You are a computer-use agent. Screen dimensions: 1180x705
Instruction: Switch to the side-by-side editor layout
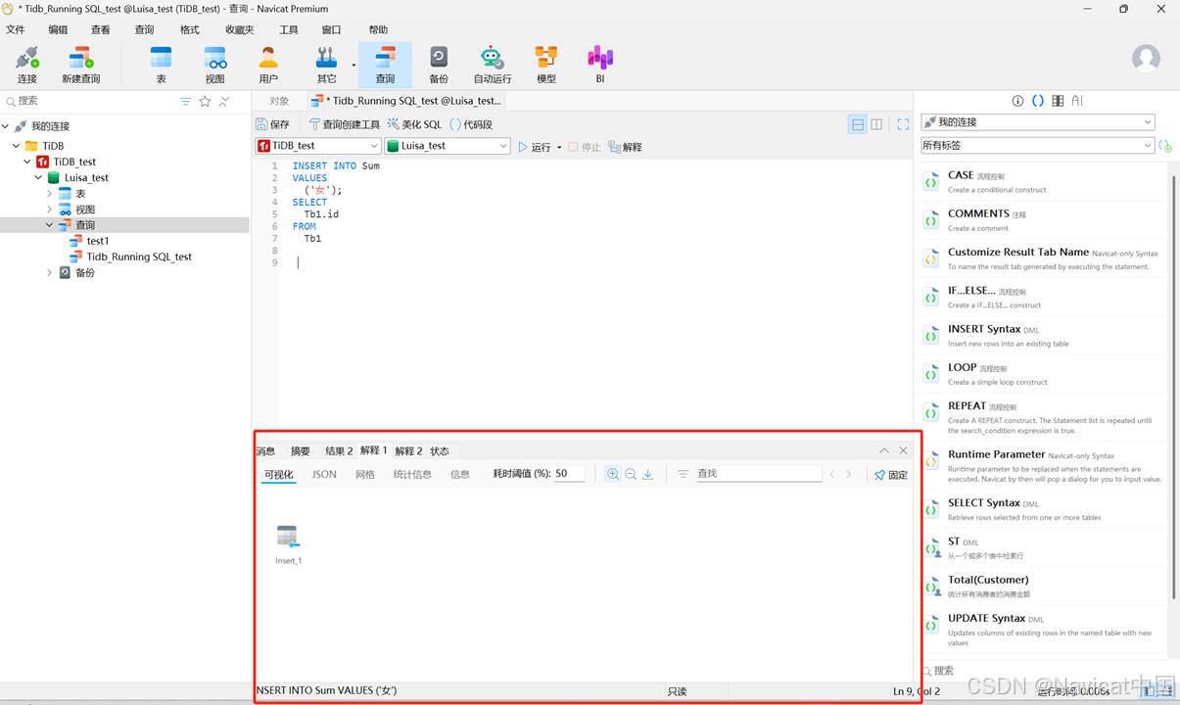876,124
